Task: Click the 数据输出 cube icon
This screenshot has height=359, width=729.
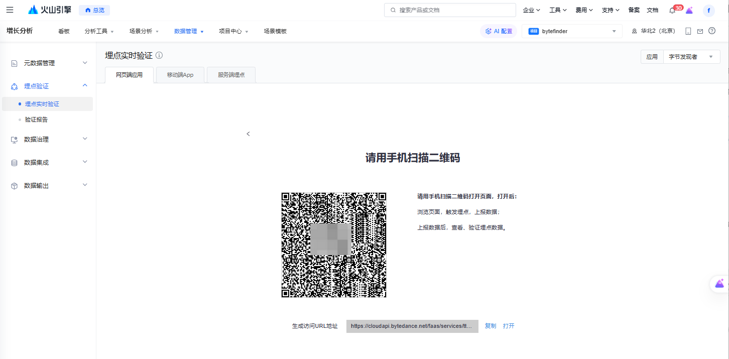Action: (14, 186)
